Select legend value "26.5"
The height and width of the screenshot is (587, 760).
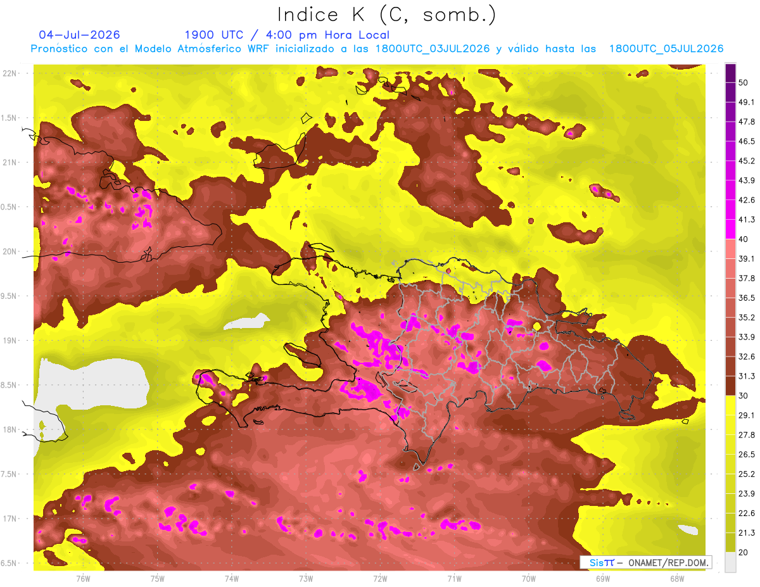[x=746, y=455]
